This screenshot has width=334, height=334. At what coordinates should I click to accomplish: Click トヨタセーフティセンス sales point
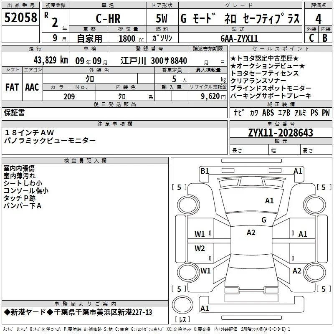pos(265,73)
